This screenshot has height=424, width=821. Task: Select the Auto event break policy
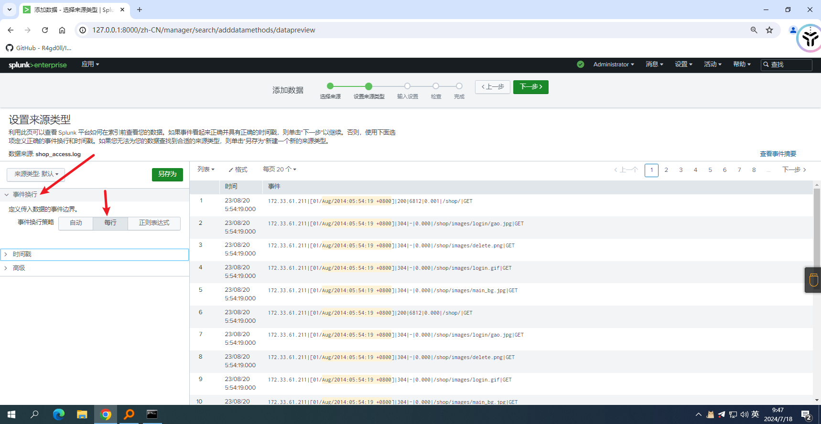click(76, 223)
